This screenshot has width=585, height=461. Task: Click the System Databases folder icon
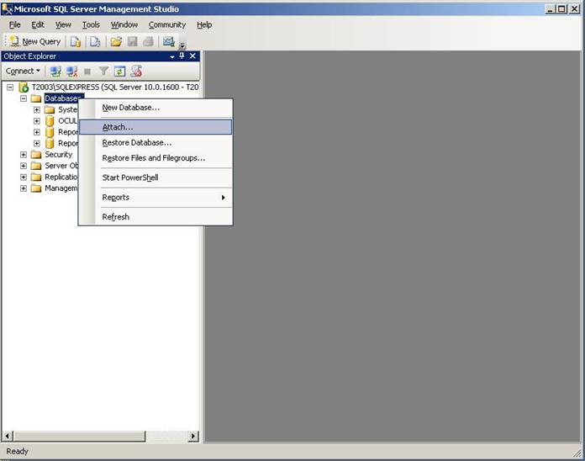tap(50, 109)
